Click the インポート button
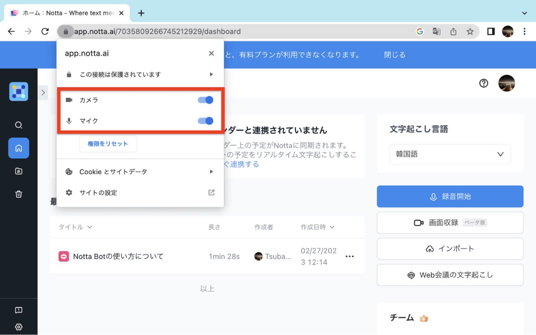536x335 pixels. pos(450,249)
